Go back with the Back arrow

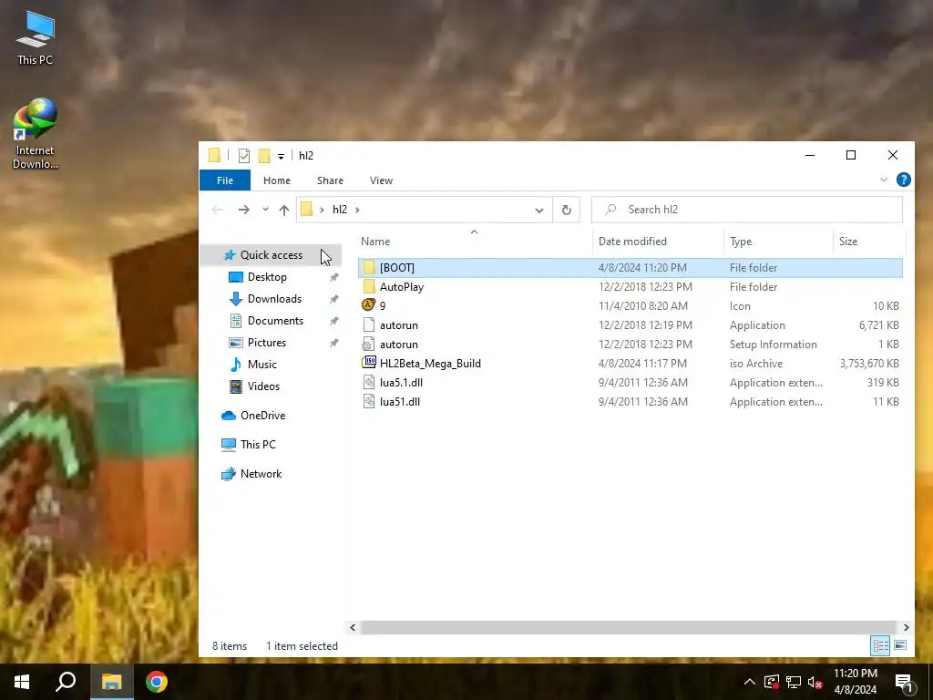pos(218,210)
